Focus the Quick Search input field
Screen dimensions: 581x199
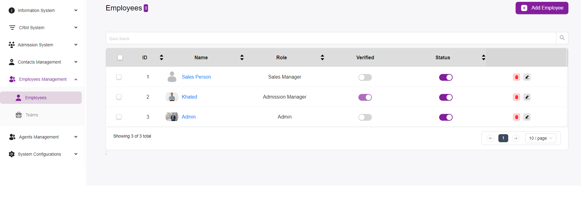pos(331,38)
